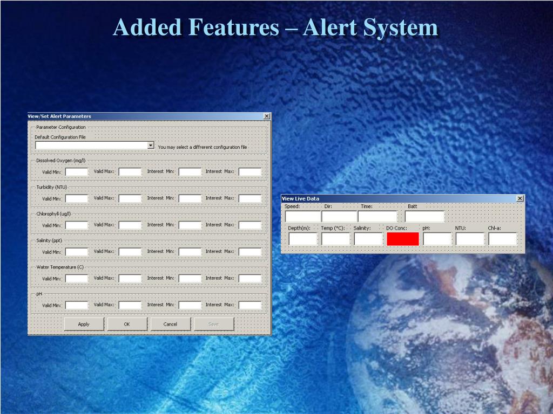Viewport: 553px width, 414px height.
Task: Select the Salinity live data box
Action: tap(368, 239)
